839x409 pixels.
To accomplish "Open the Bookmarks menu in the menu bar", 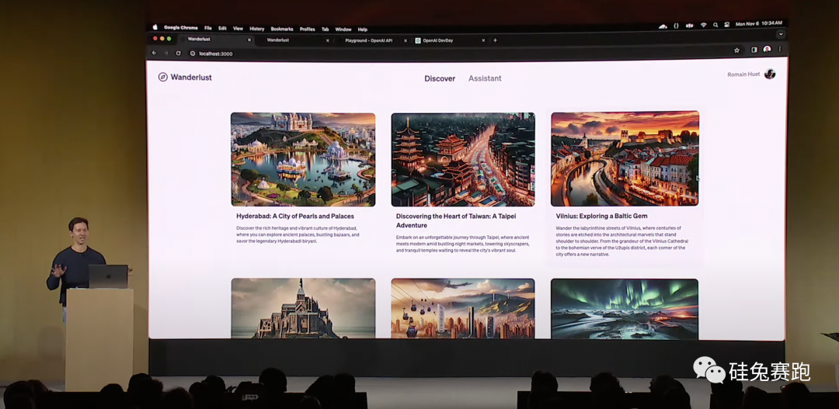I will (282, 29).
